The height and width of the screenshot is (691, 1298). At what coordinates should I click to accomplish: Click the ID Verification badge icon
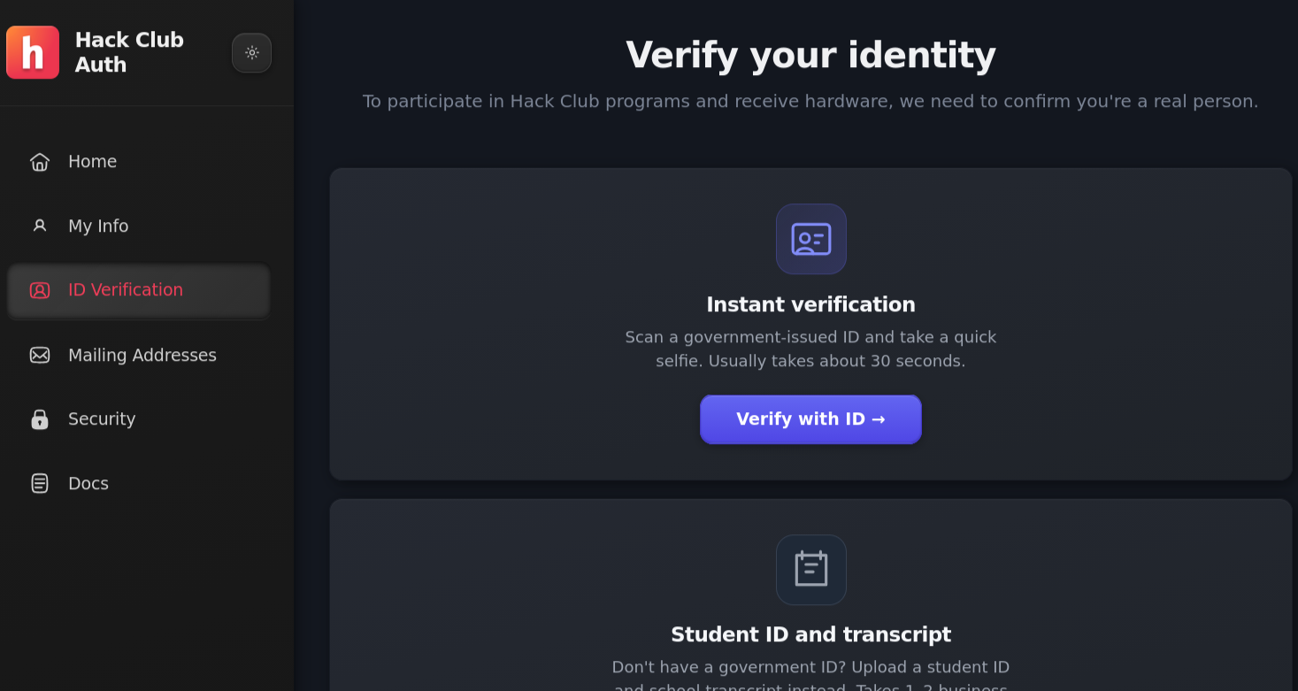coord(40,290)
